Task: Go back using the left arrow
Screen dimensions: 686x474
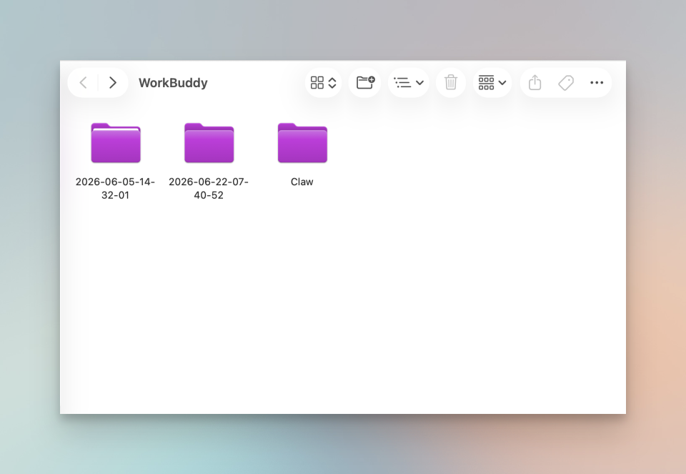Action: [83, 83]
